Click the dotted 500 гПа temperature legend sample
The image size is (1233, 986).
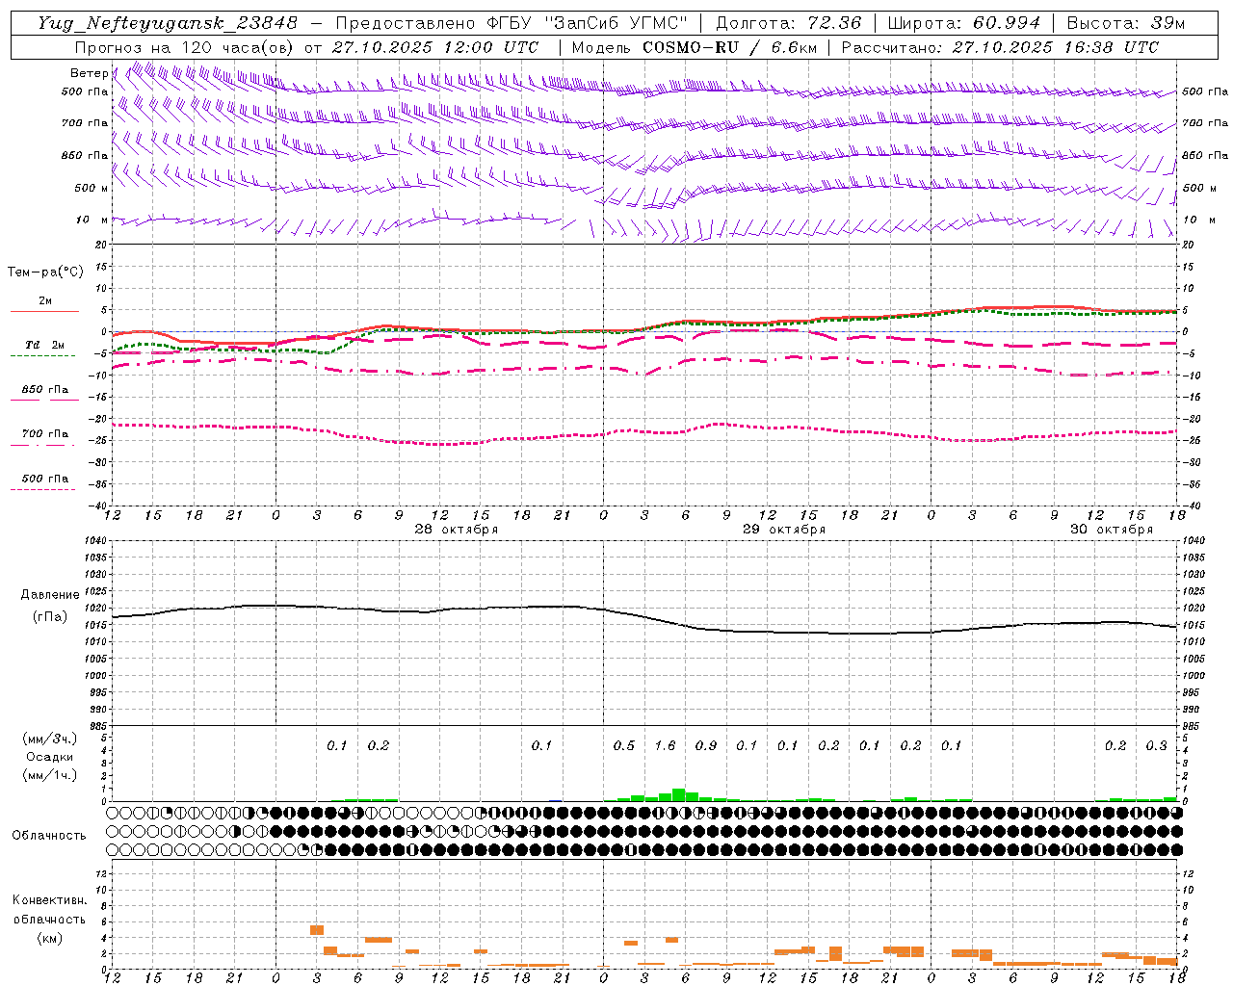pyautogui.click(x=42, y=489)
